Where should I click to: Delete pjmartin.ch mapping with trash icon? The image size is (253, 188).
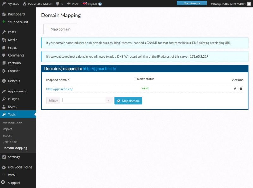(241, 88)
